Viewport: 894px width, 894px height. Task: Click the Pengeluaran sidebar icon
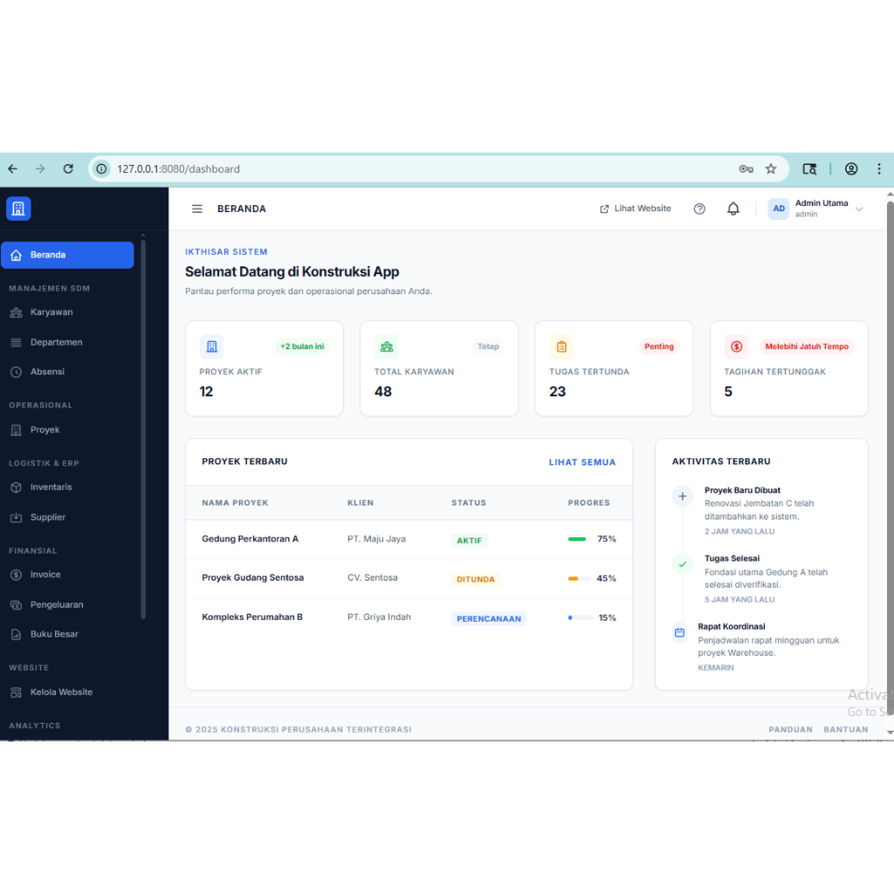click(16, 605)
